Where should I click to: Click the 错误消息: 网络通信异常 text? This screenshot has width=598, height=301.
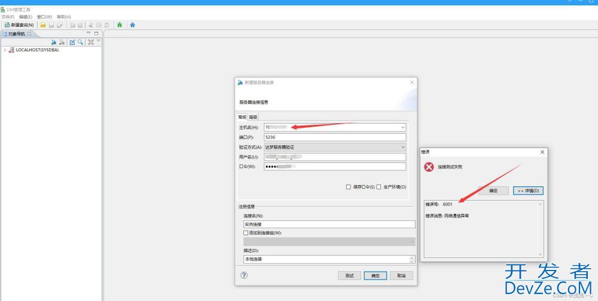click(447, 216)
